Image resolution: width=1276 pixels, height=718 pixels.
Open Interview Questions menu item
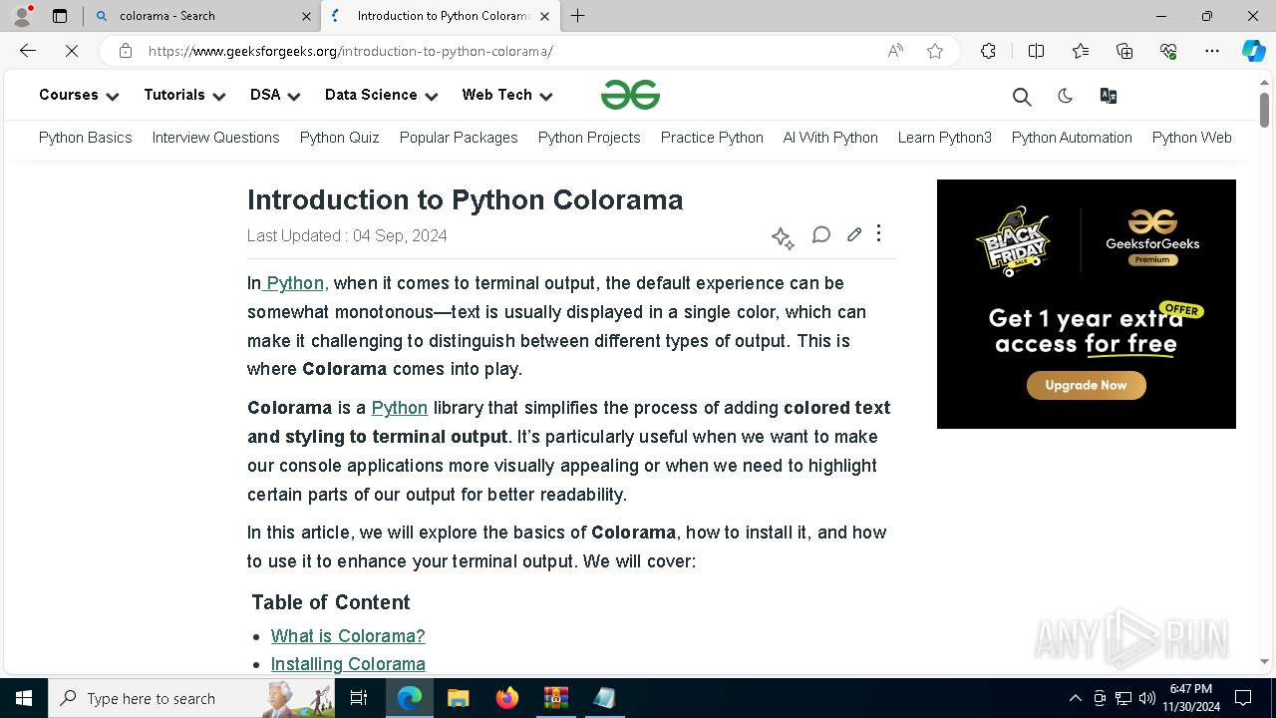pos(215,138)
